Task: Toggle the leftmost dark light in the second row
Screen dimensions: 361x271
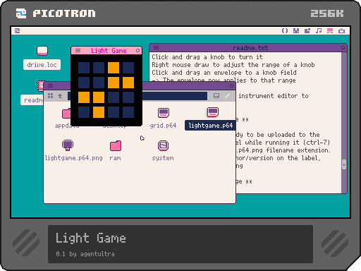Action: 84,83
